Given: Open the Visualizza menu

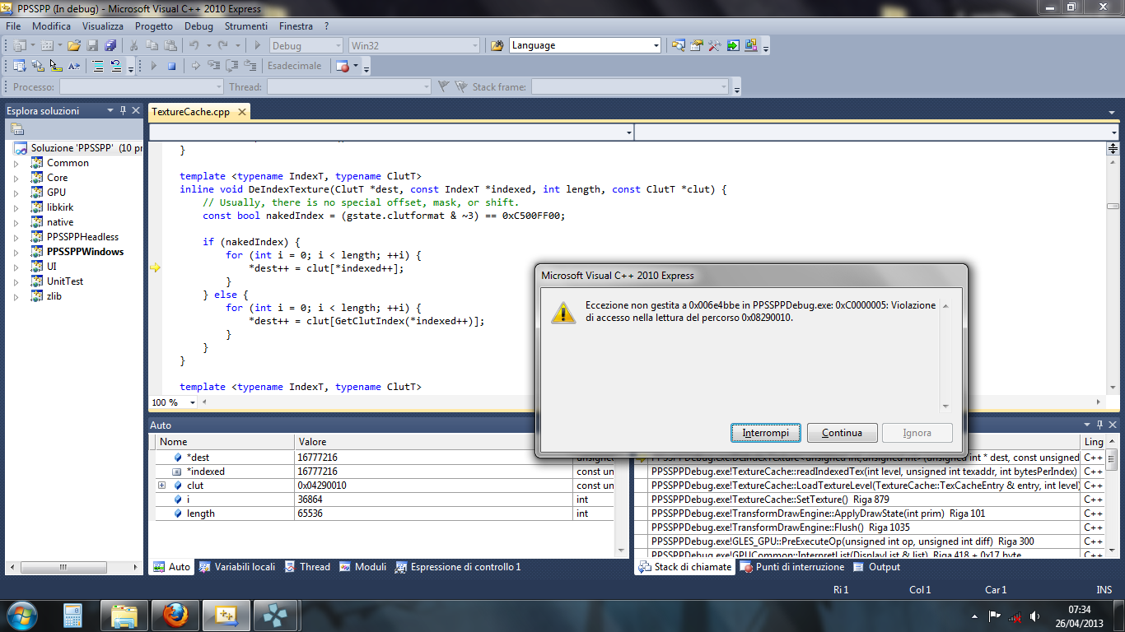Looking at the screenshot, I should (103, 26).
